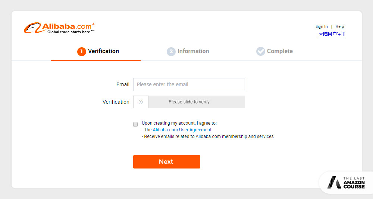Viewport: 373px width, 199px height.
Task: Click the orange step 1 circle icon
Action: coord(82,51)
